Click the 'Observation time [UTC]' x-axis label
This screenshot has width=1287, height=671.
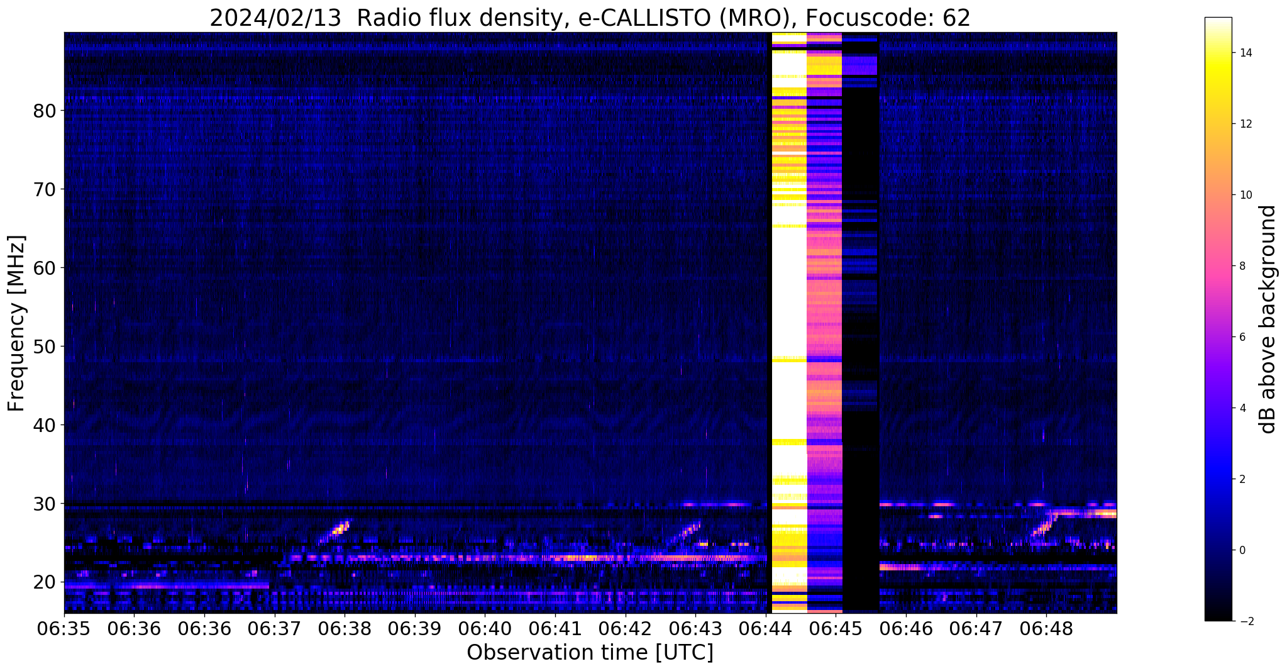click(x=590, y=652)
